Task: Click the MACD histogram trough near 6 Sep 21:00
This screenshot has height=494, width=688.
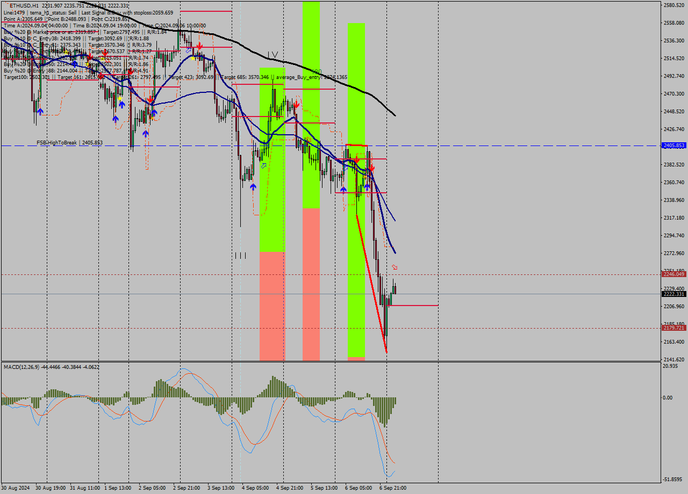Action: (385, 412)
